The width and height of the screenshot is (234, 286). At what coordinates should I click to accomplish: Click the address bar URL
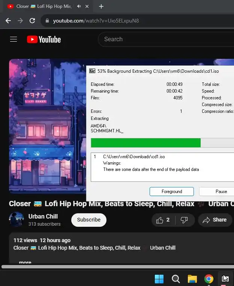pyautogui.click(x=96, y=21)
